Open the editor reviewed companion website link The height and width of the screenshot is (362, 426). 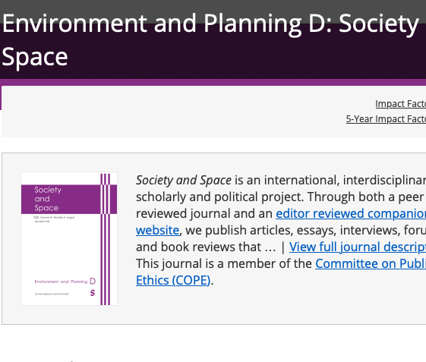(x=351, y=213)
